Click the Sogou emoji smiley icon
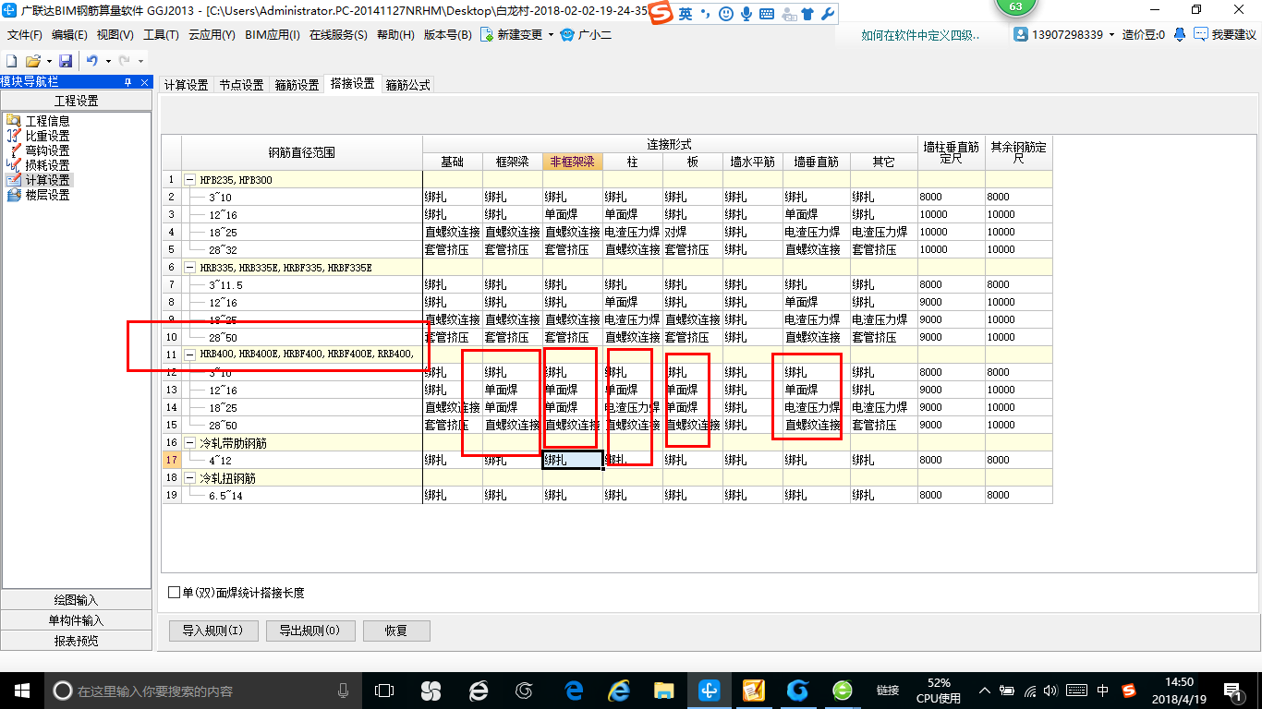The width and height of the screenshot is (1262, 709). (x=726, y=14)
